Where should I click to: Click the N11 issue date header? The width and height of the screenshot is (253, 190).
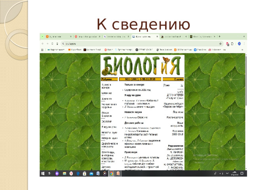pyautogui.click(x=140, y=79)
